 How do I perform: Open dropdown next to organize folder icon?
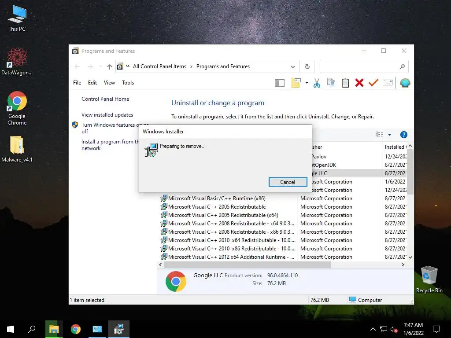[x=307, y=83]
